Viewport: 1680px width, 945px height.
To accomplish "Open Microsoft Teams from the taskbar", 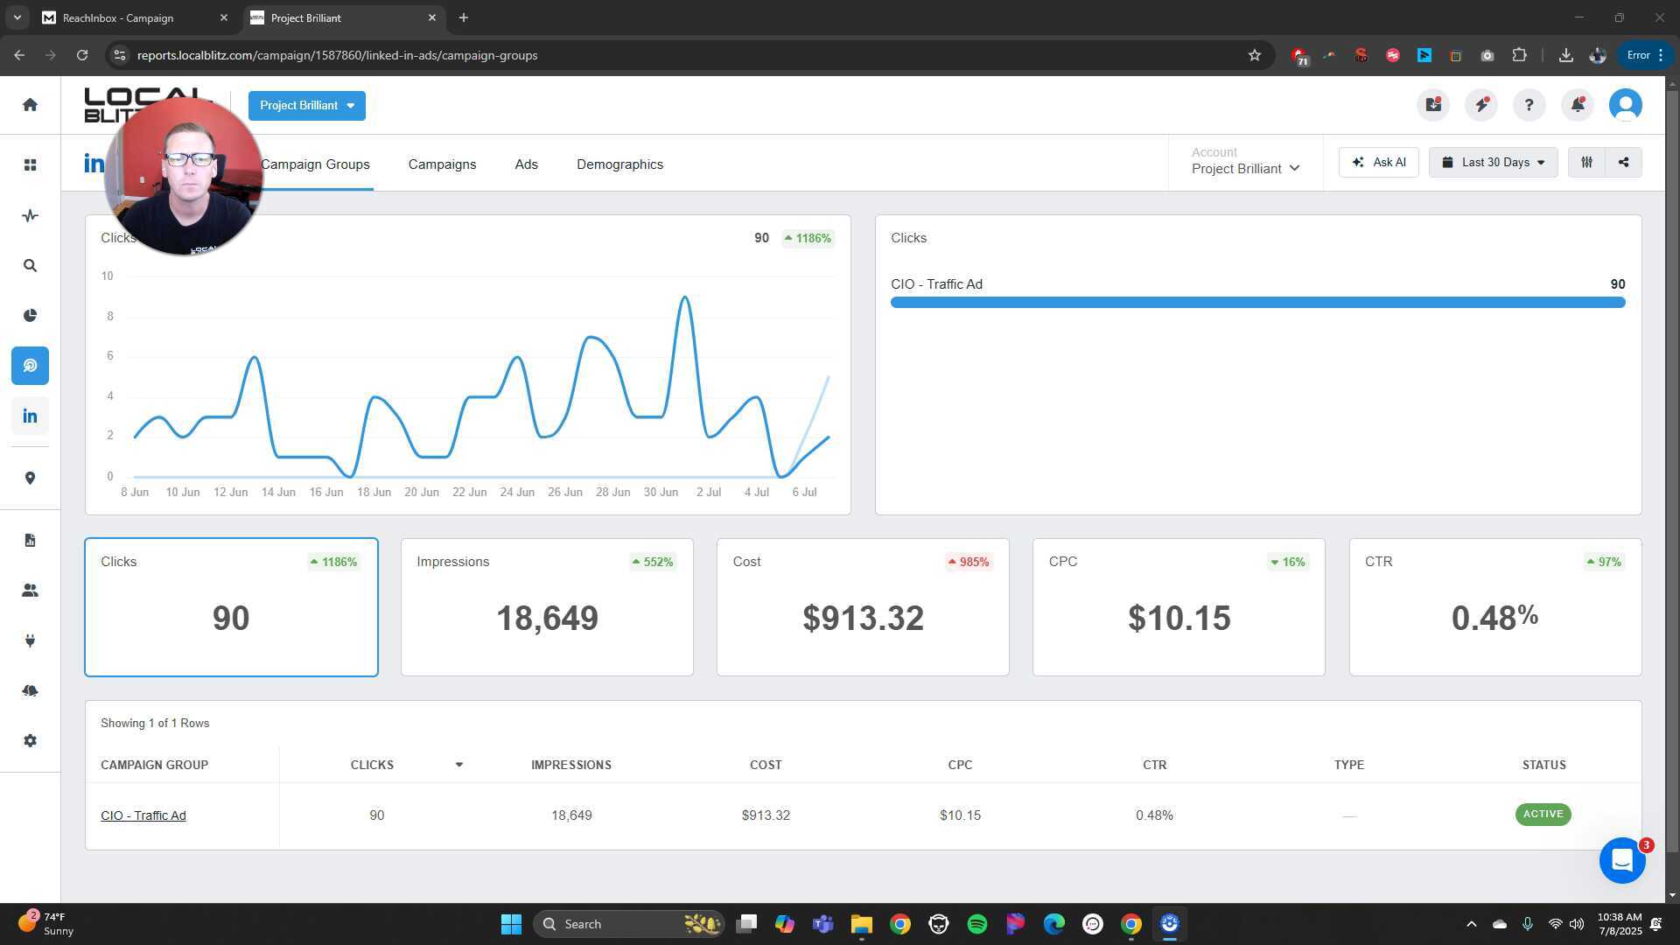I will point(822,924).
